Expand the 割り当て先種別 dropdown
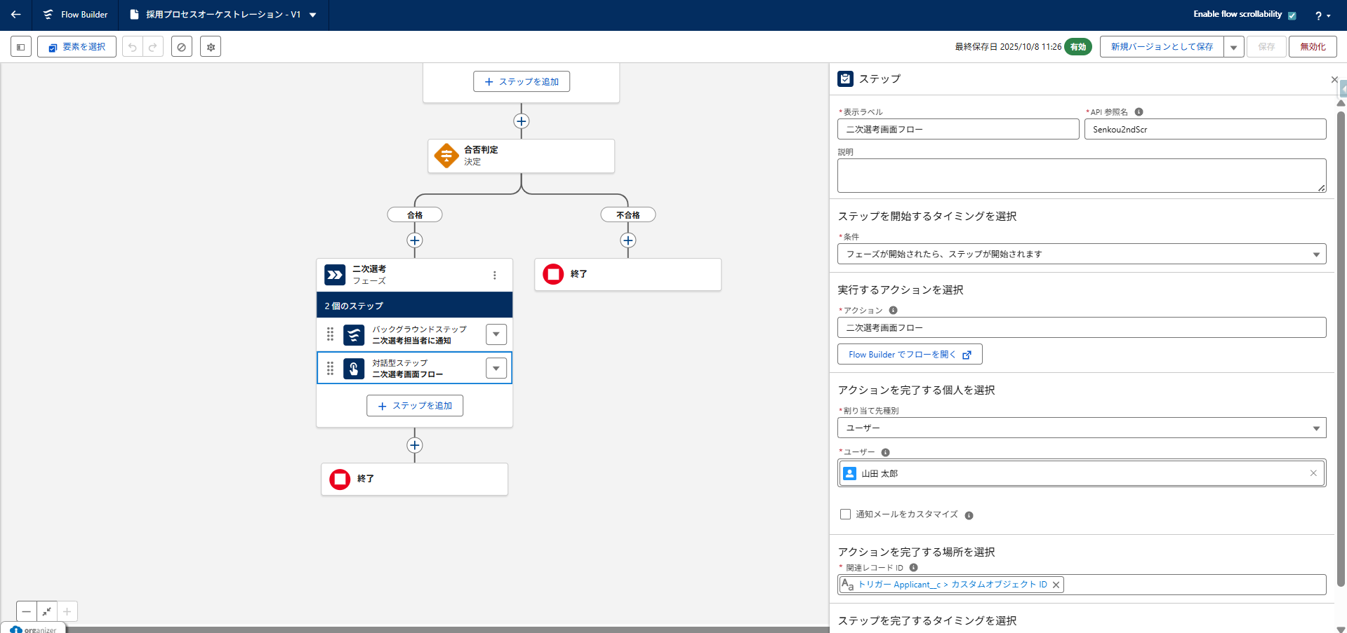Image resolution: width=1347 pixels, height=633 pixels. tap(1081, 428)
